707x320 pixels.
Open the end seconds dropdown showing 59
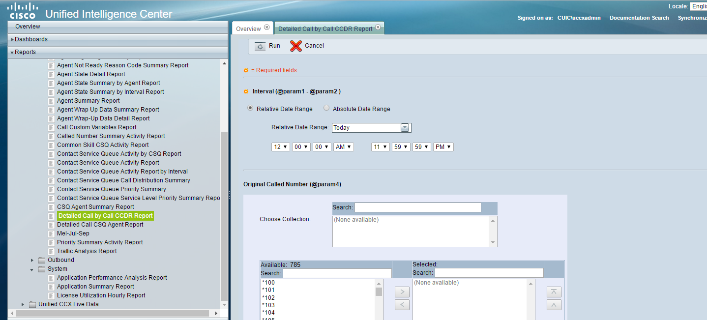[x=422, y=147]
